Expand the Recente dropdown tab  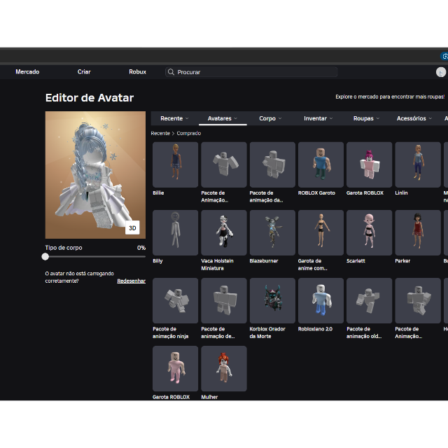(x=174, y=118)
